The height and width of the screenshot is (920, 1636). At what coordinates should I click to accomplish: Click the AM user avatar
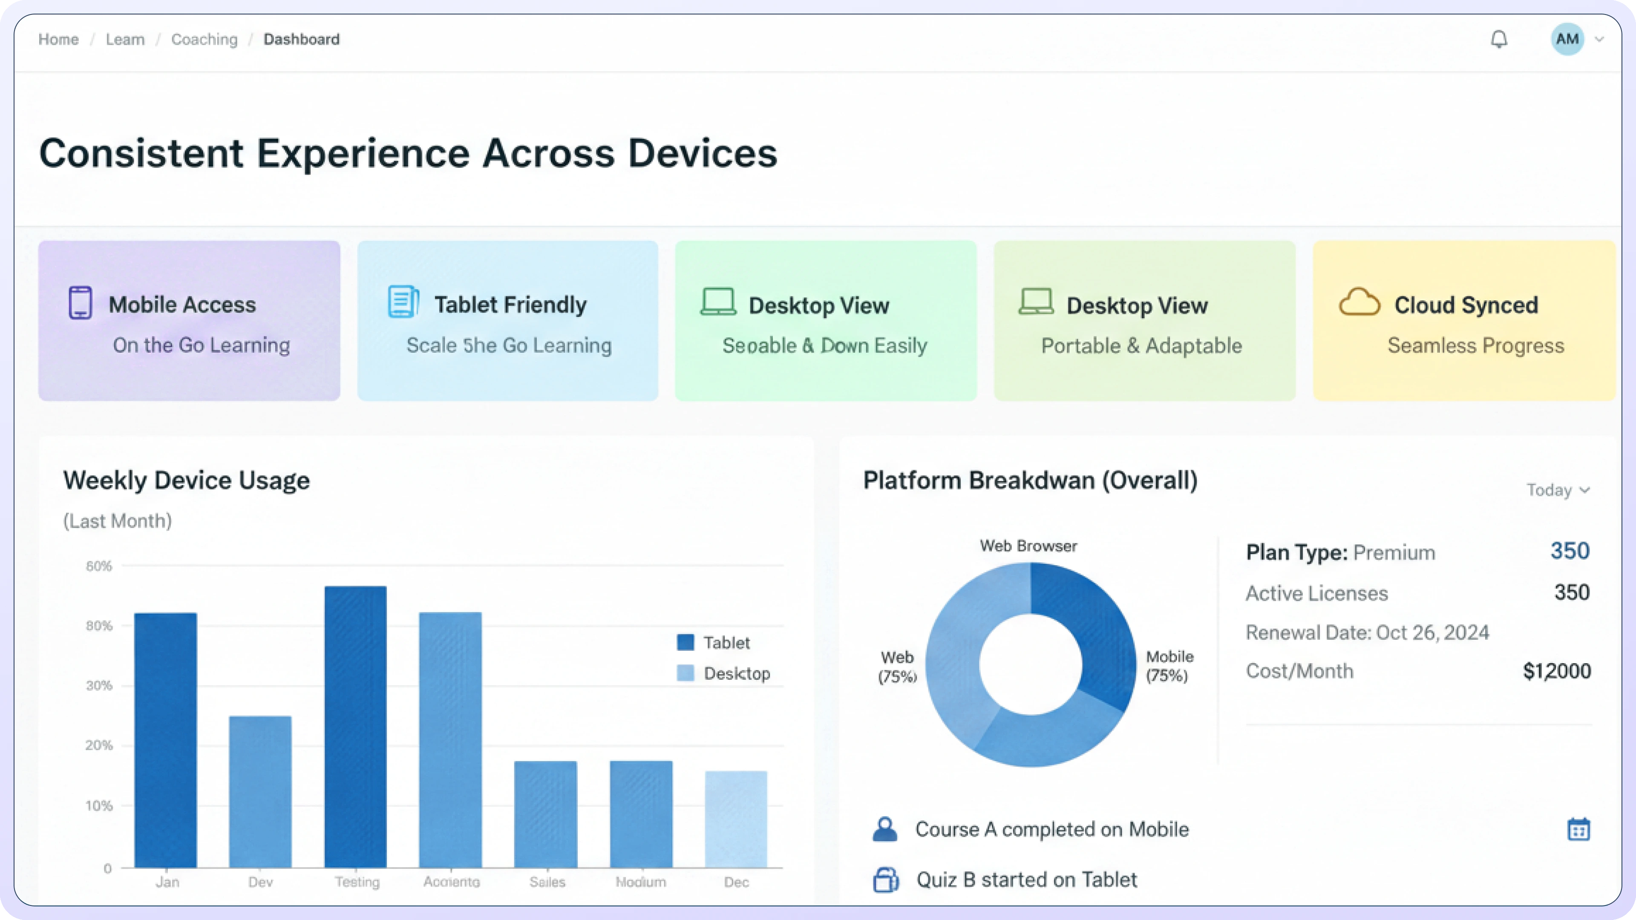coord(1567,39)
